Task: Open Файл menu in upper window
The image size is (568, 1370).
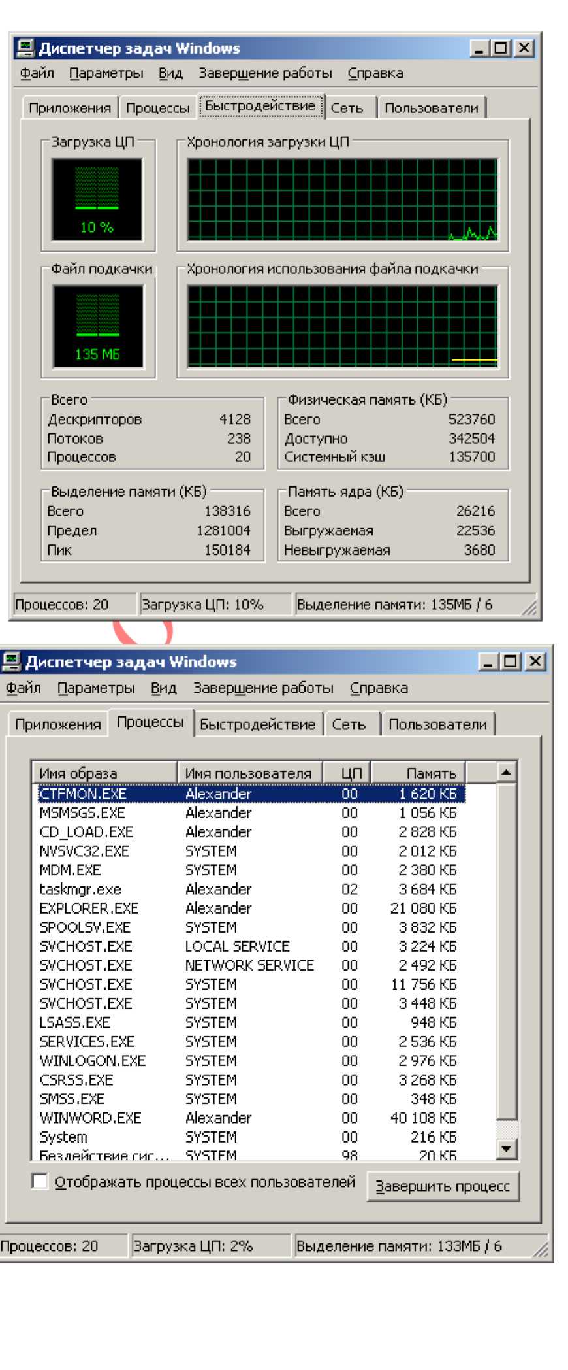Action: tap(37, 73)
